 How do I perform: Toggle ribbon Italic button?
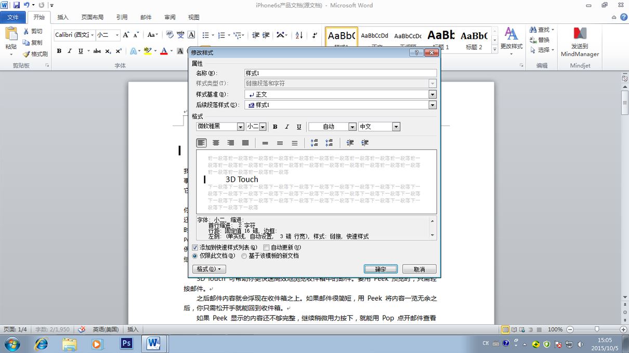(70, 51)
